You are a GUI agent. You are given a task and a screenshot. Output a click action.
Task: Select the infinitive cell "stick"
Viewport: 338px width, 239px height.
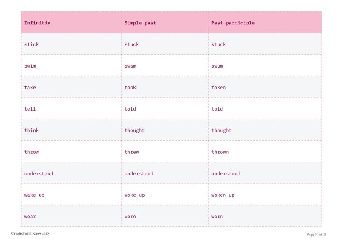tap(31, 44)
